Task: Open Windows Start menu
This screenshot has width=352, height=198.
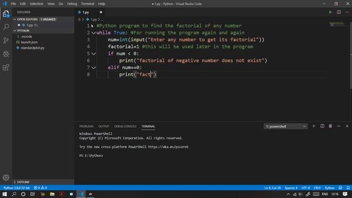Action: [x=4, y=194]
